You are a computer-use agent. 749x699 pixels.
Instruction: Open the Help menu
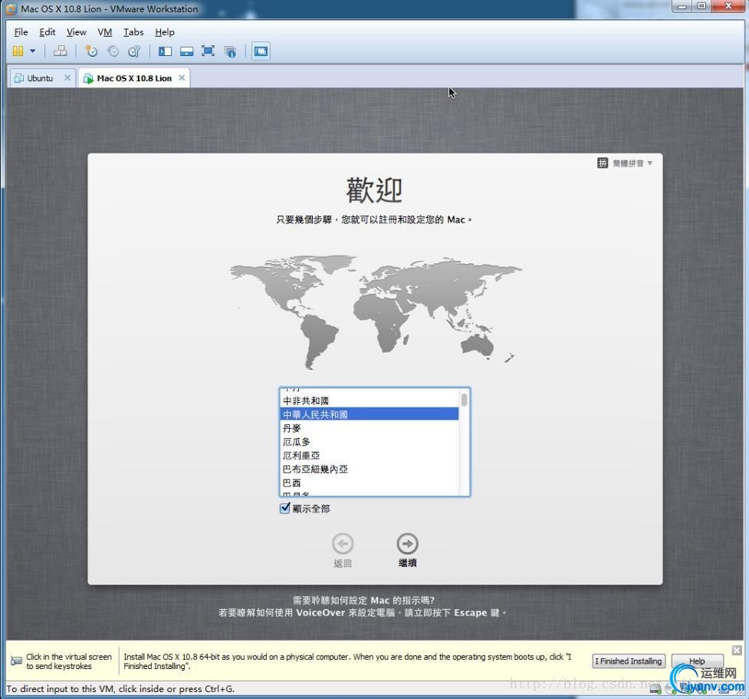pyautogui.click(x=165, y=32)
